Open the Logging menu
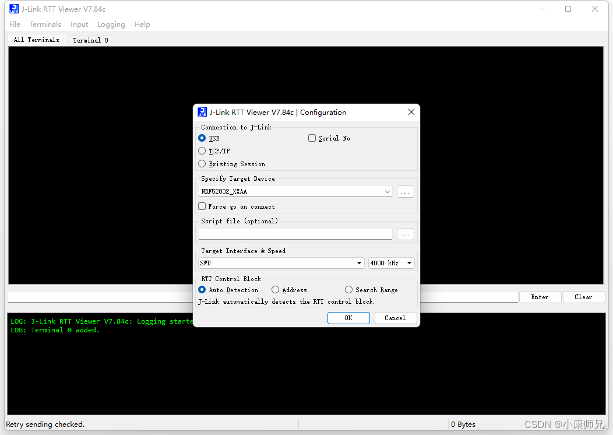The height and width of the screenshot is (435, 613). pos(111,24)
